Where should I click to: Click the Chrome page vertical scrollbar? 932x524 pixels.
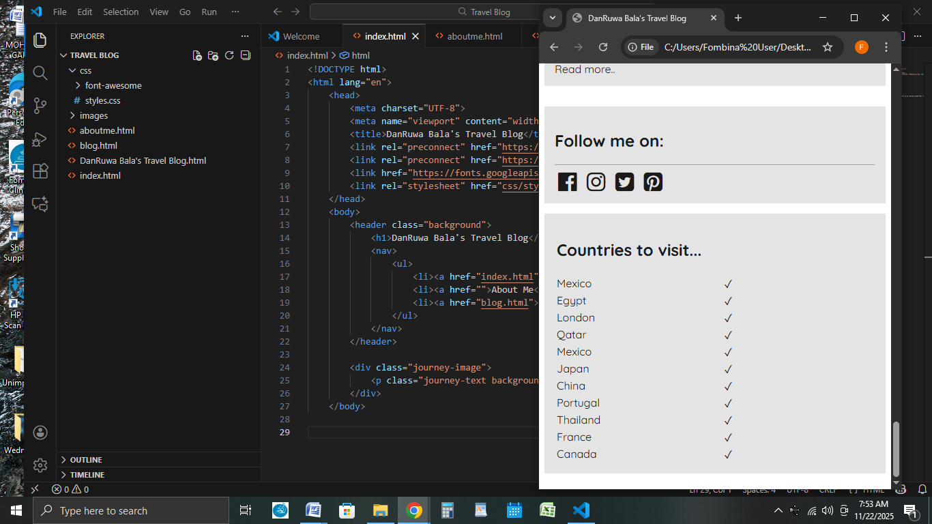[897, 448]
